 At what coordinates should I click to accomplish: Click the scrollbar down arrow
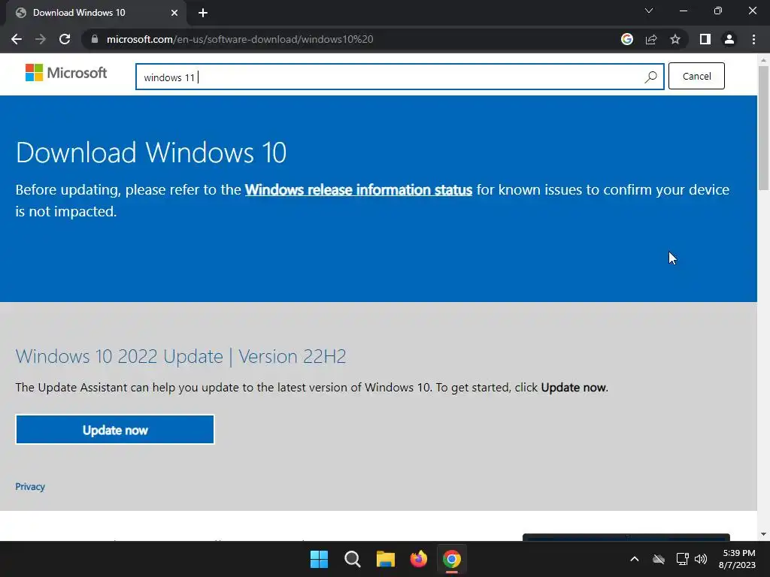(x=764, y=534)
